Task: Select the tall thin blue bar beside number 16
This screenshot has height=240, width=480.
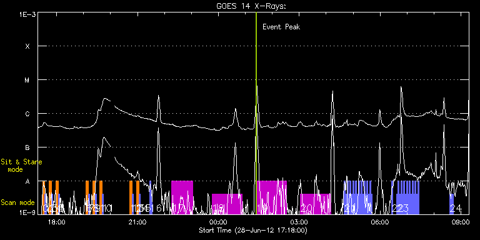Action: pos(150,197)
